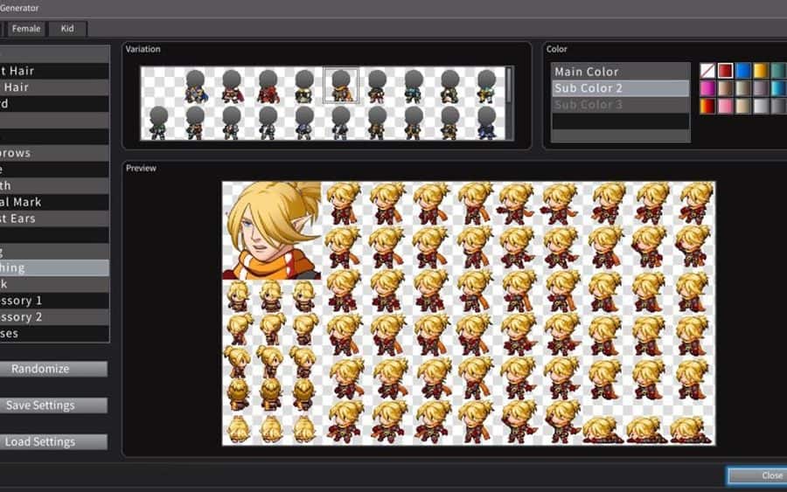Select Sub Color 2 in the Color list
The image size is (787, 492).
620,88
